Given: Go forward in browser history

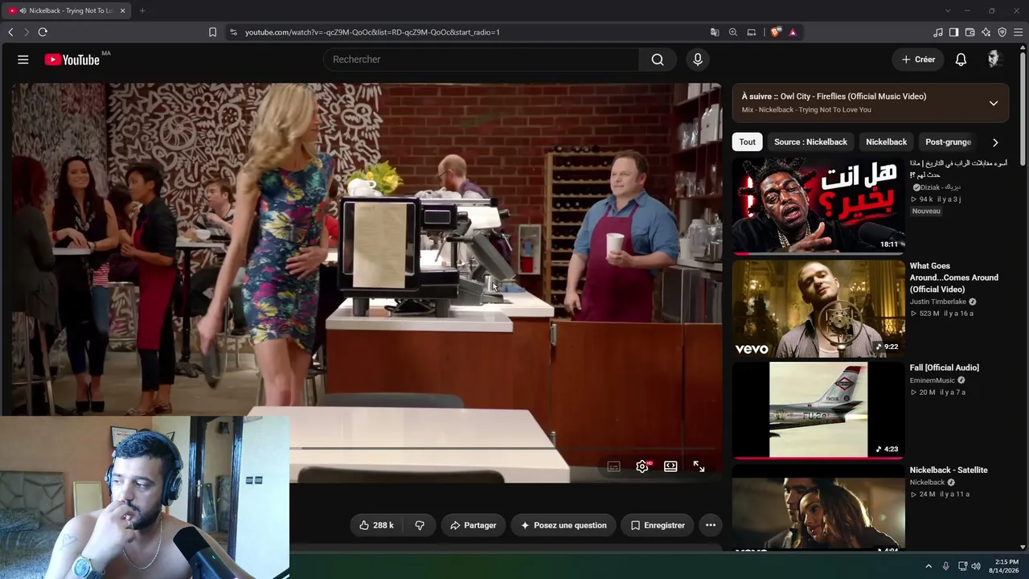Looking at the screenshot, I should pos(26,32).
